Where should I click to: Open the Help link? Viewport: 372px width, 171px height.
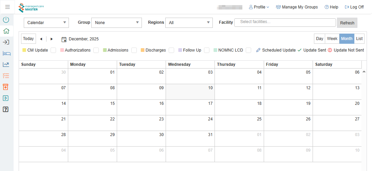coord(331,7)
